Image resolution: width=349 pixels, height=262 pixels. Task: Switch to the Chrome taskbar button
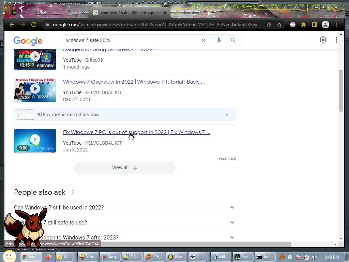[31, 257]
